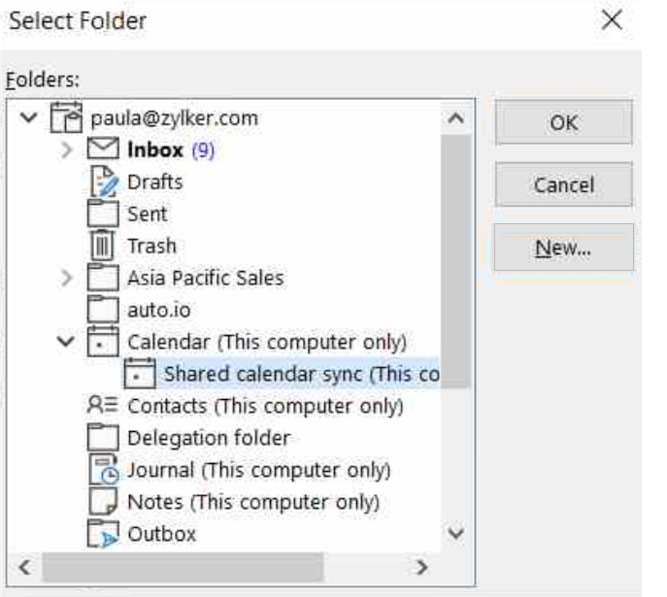Expand the Asia Pacific Sales folder
667x597 pixels.
coord(67,279)
